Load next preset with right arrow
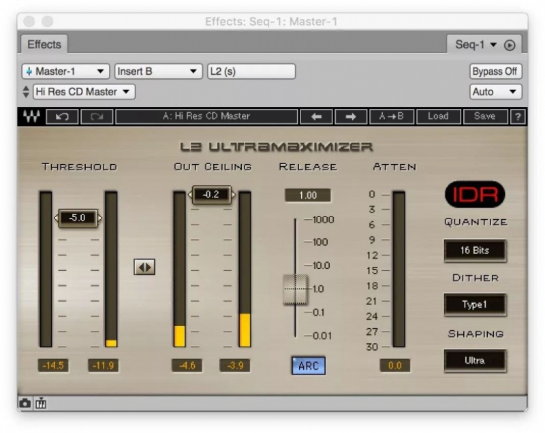Viewport: 545px width, 433px height. coord(351,116)
